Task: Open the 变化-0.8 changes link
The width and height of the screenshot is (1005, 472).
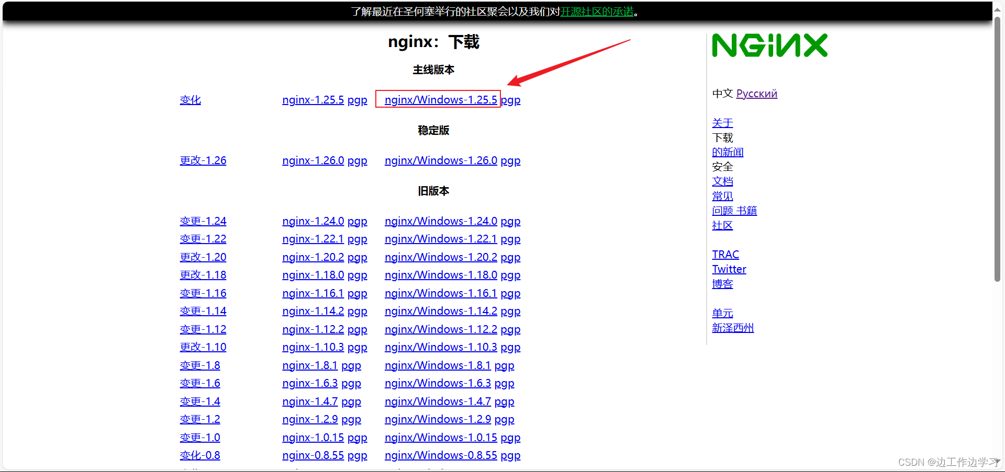Action: point(200,455)
